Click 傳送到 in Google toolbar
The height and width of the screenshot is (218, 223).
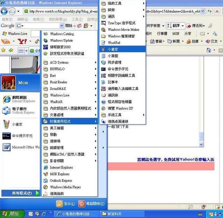tap(195, 26)
